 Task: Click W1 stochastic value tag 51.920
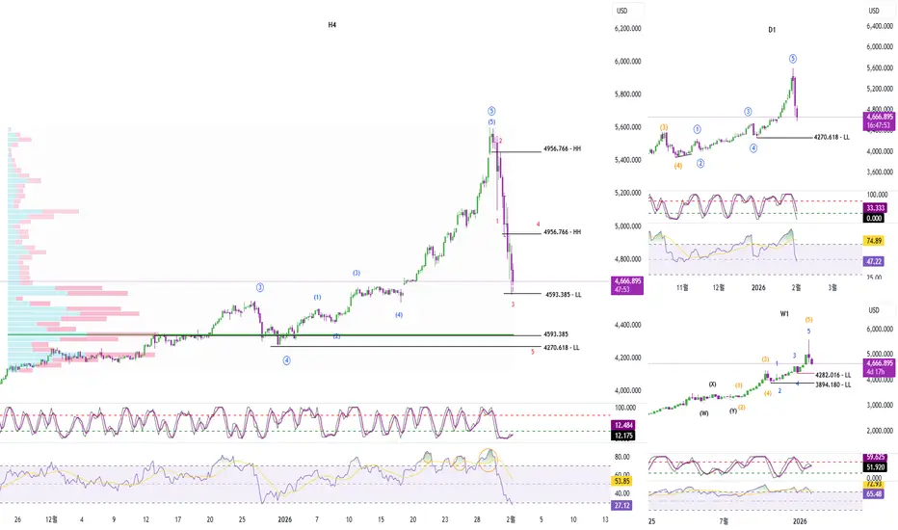875,467
